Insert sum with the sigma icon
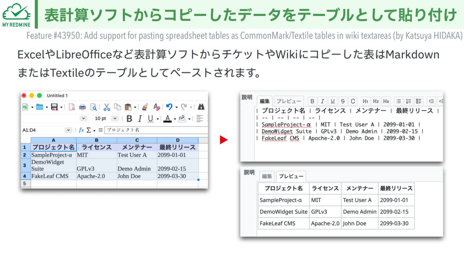Screen dimensions: 464x260 pos(89,130)
